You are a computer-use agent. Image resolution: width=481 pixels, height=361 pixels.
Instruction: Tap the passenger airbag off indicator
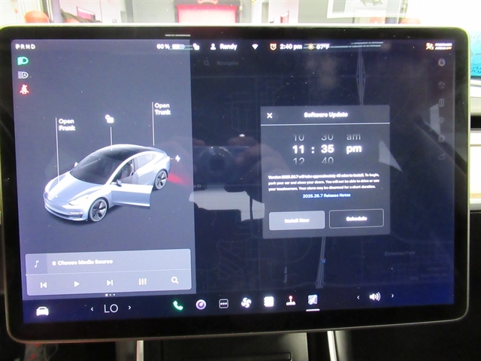[439, 47]
